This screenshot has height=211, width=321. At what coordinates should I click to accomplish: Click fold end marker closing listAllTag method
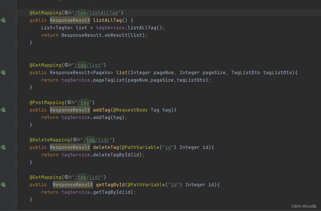coord(16,43)
